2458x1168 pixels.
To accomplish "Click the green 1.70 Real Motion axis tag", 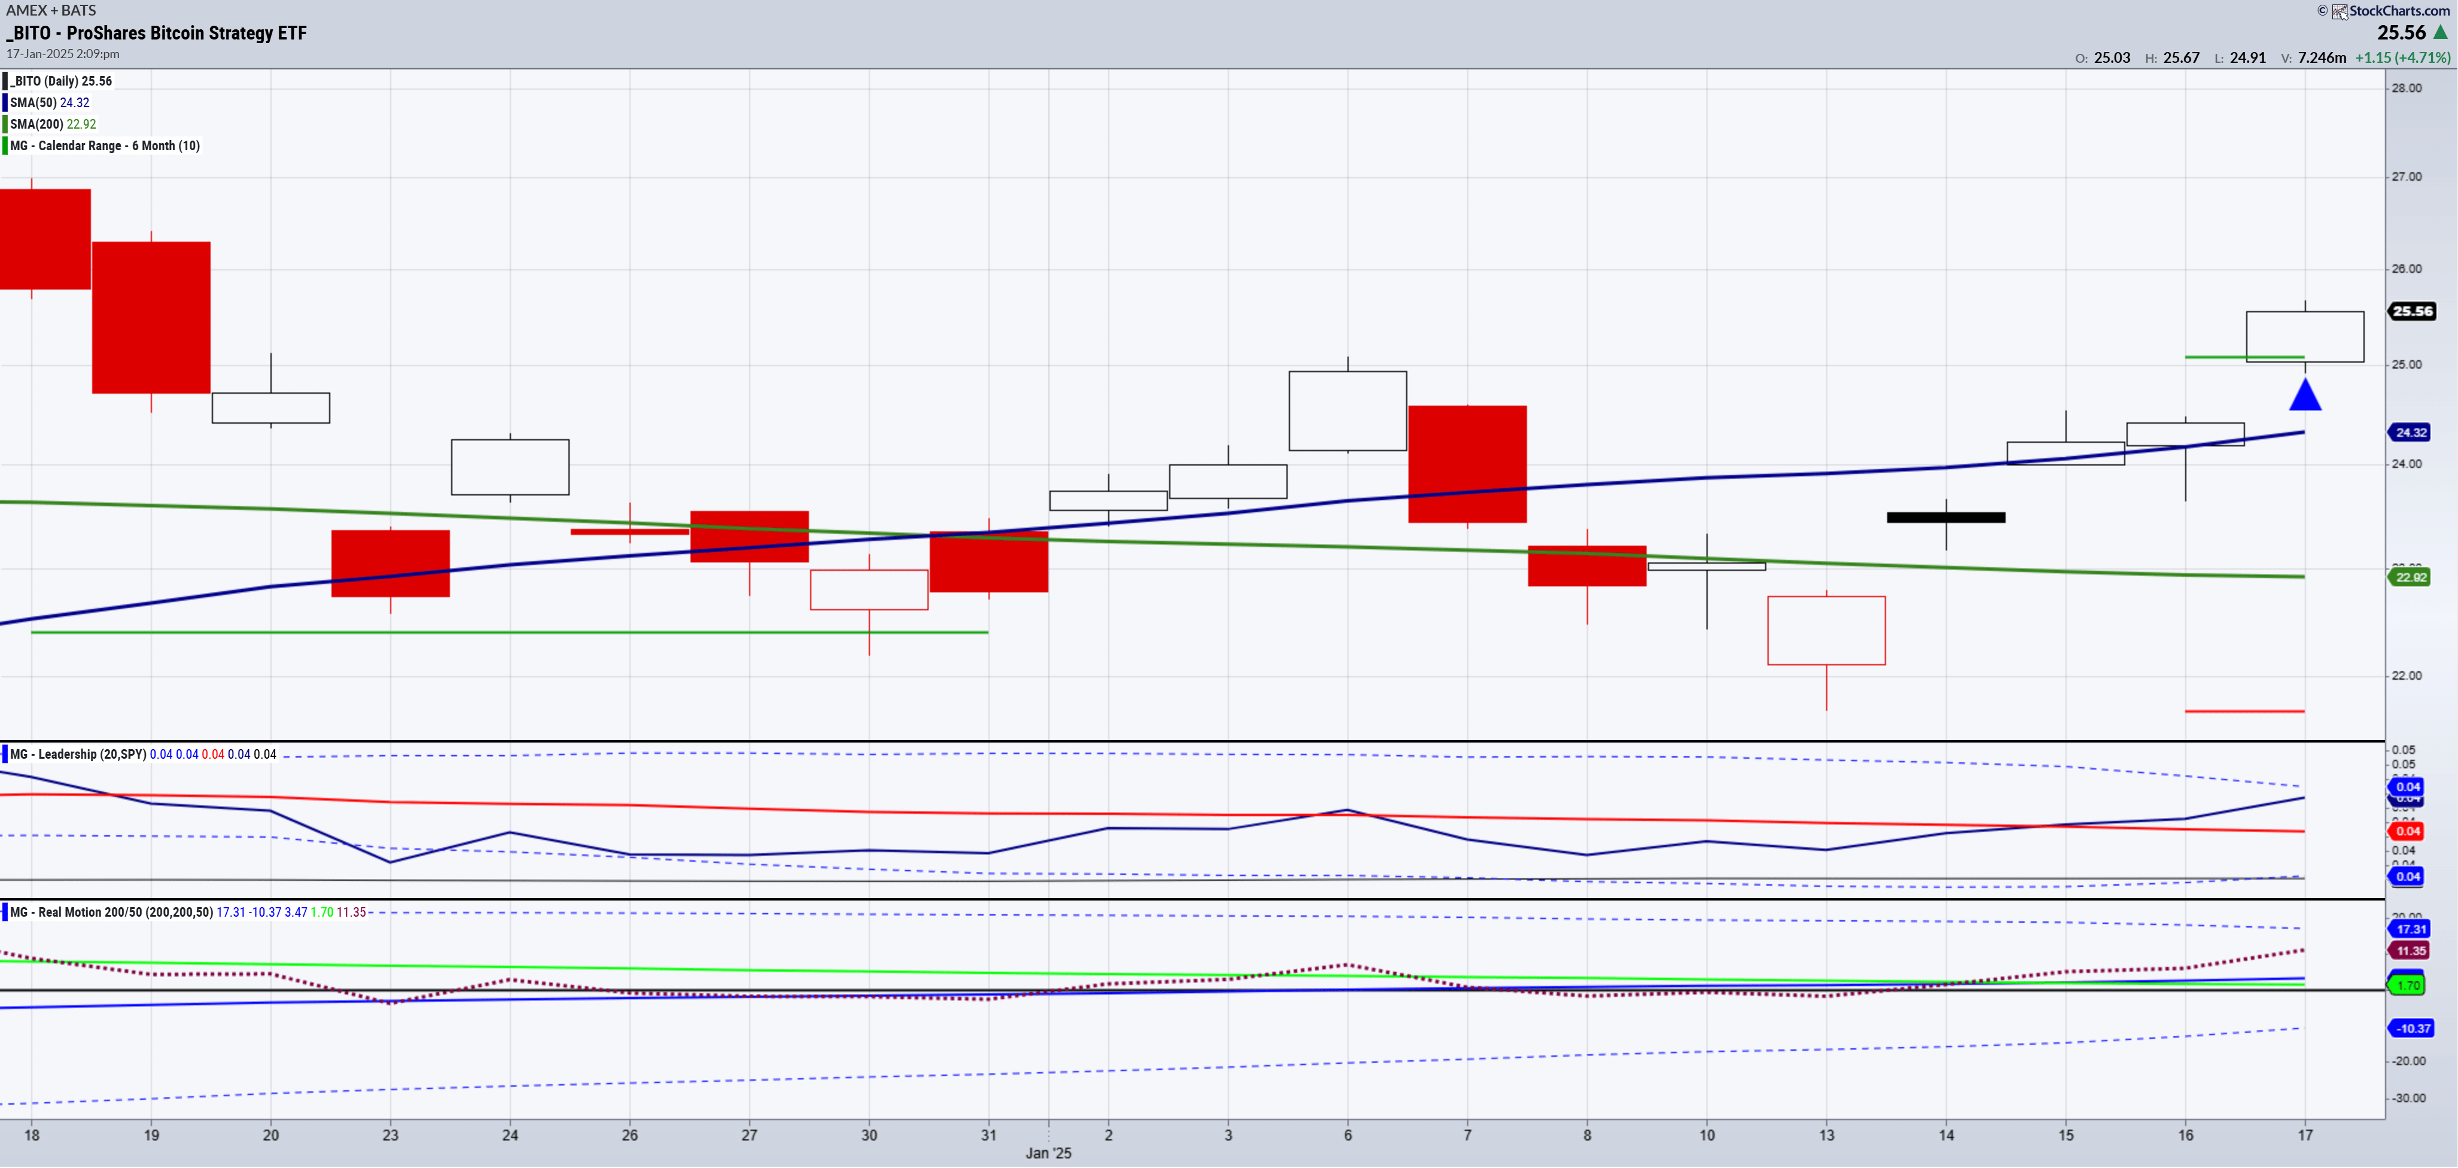I will [x=2407, y=985].
